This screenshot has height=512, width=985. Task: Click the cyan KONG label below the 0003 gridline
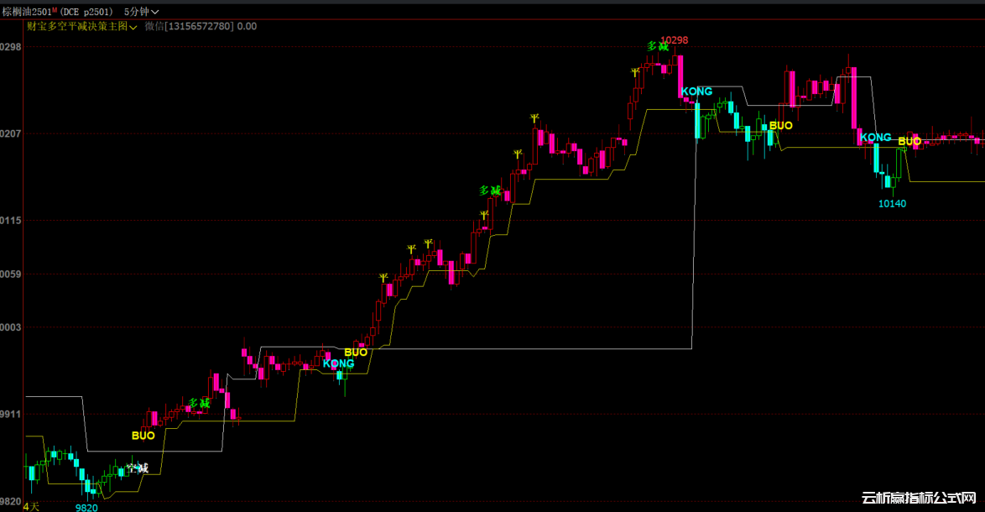pyautogui.click(x=339, y=363)
